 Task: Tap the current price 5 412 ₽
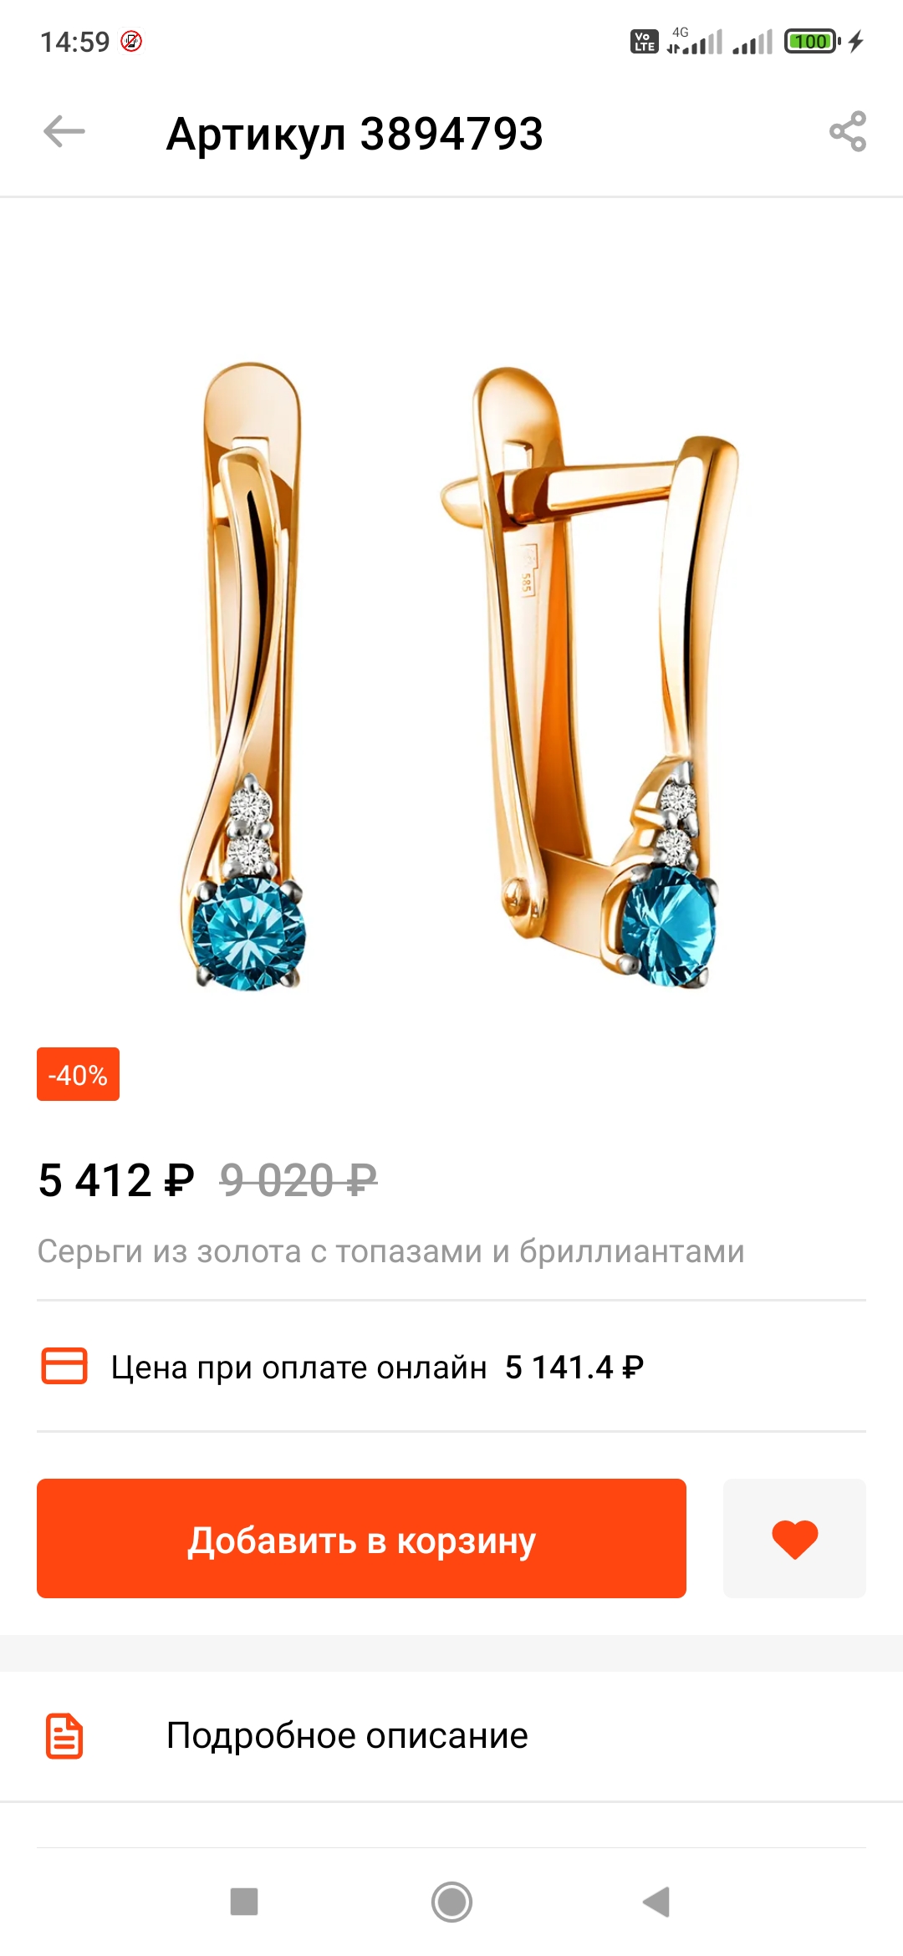point(116,1180)
